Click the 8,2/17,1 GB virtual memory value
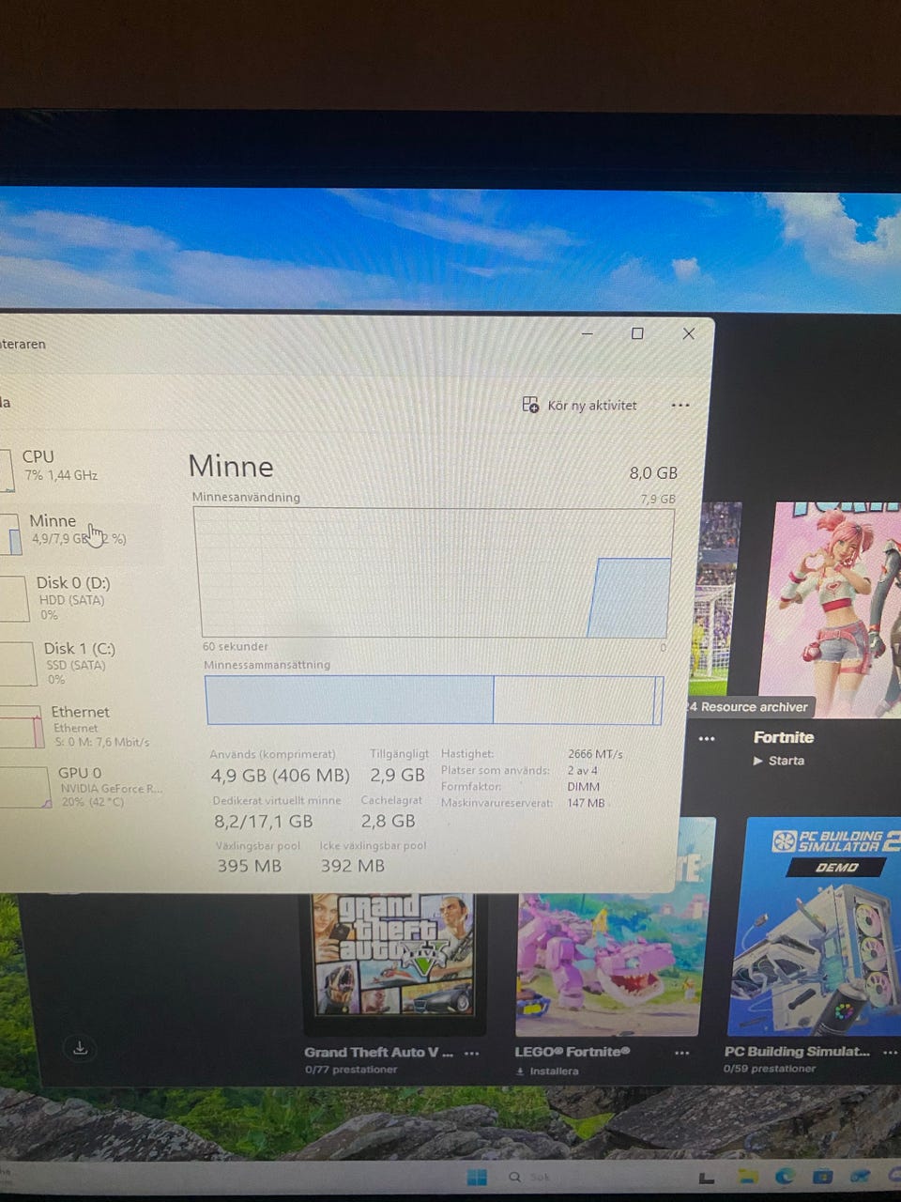The image size is (901, 1202). pyautogui.click(x=264, y=822)
